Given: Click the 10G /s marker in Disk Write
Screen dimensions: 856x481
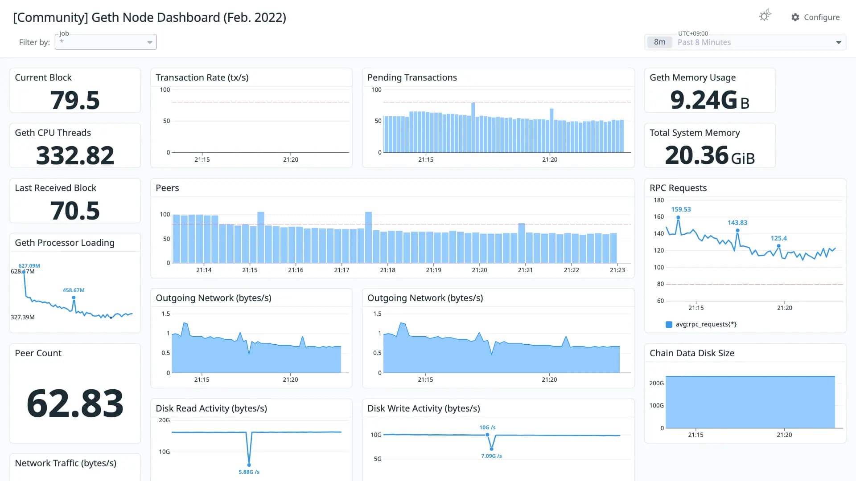Looking at the screenshot, I should pos(487,435).
